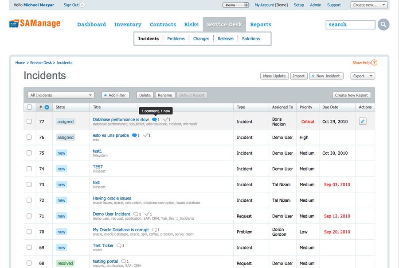Open the Risks tab
Viewport: 399px width, 268px height.
tap(192, 24)
